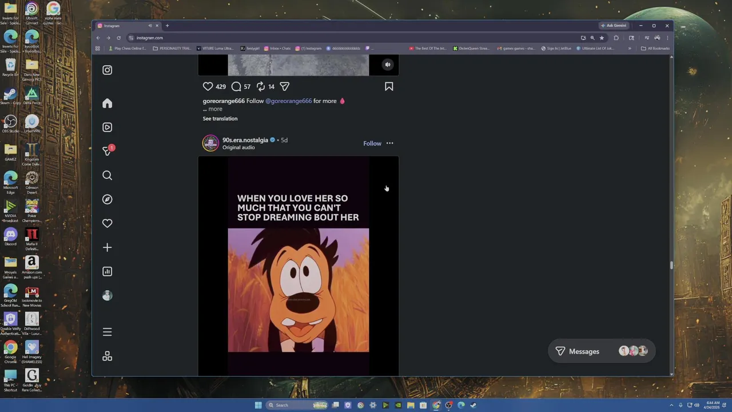Open Steam from the taskbar

point(474,405)
